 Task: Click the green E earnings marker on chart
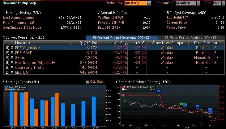182,104
